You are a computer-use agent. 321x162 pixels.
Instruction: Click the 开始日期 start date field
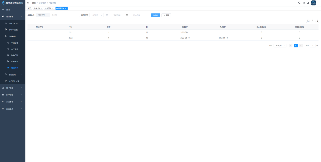coord(117,15)
